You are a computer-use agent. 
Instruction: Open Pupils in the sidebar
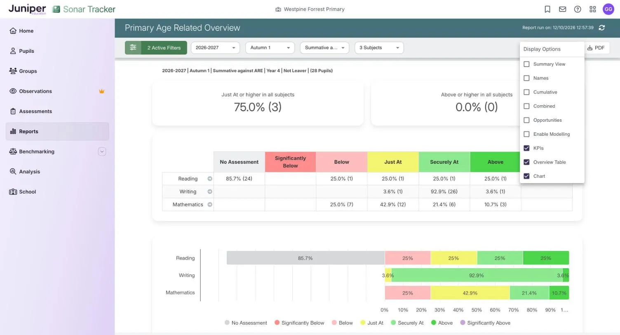(x=57, y=51)
